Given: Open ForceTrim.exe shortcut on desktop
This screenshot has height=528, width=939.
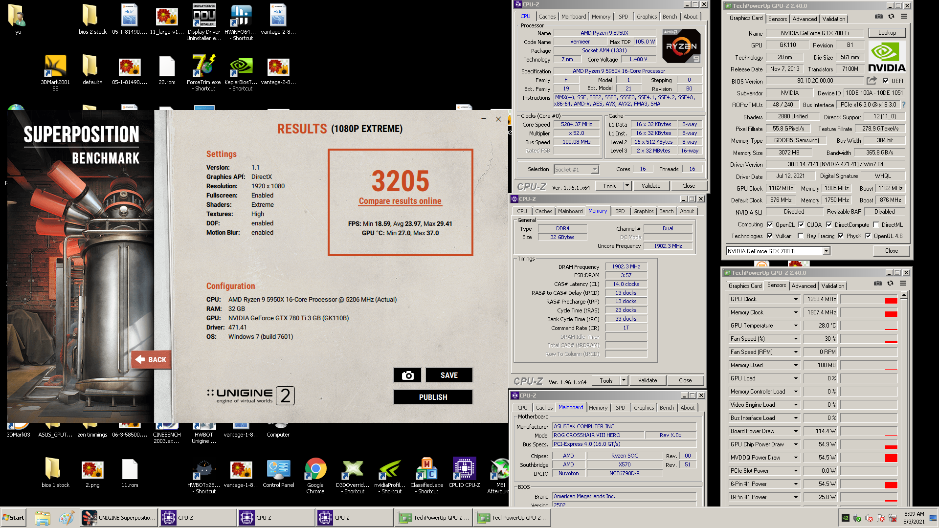Looking at the screenshot, I should (x=204, y=72).
